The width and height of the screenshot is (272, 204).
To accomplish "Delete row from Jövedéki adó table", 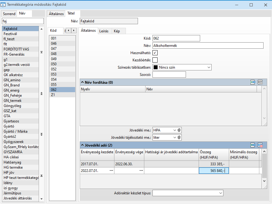I will click(x=260, y=145).
